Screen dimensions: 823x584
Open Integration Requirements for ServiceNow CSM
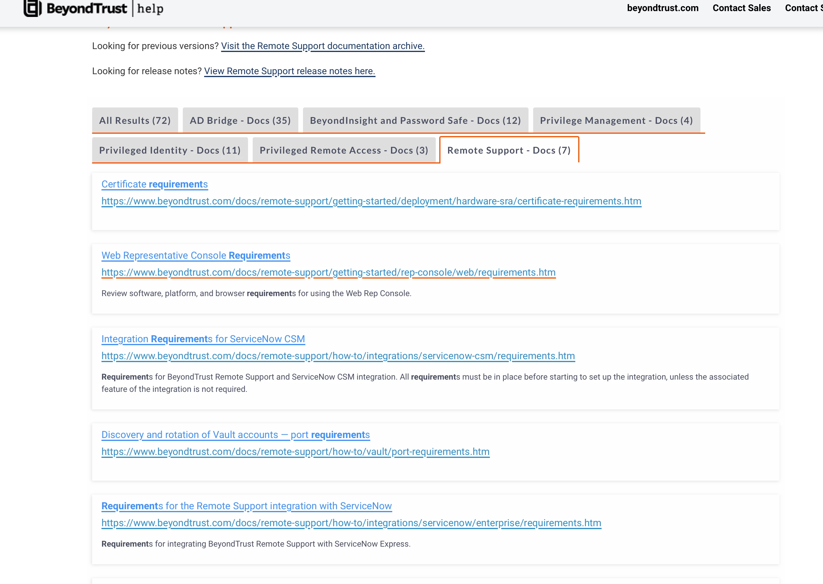tap(203, 339)
